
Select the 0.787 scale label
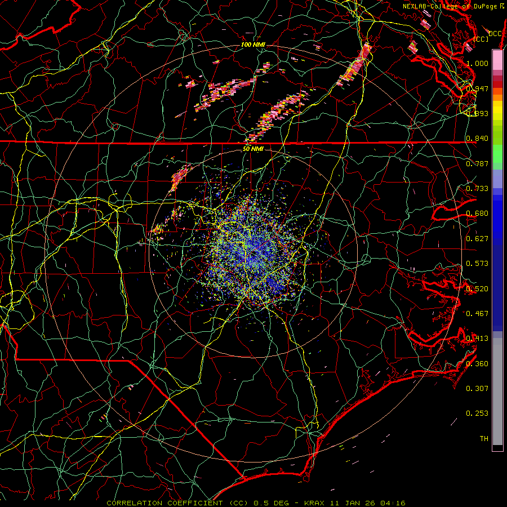tap(477, 163)
